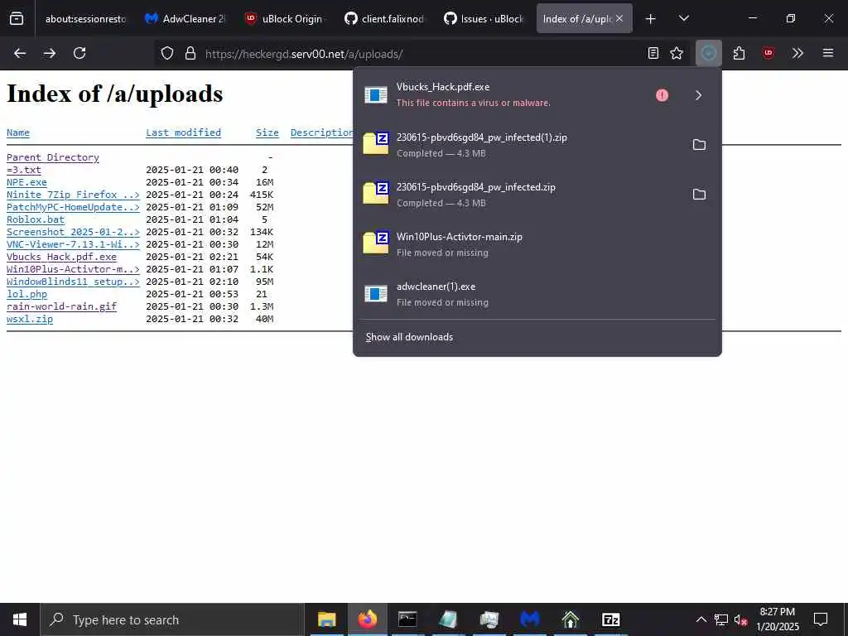
Task: Open lol.php link
Action: (26, 294)
